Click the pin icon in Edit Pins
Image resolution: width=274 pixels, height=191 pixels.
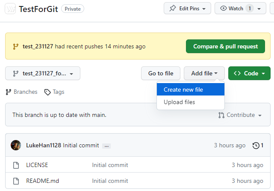pyautogui.click(x=172, y=9)
